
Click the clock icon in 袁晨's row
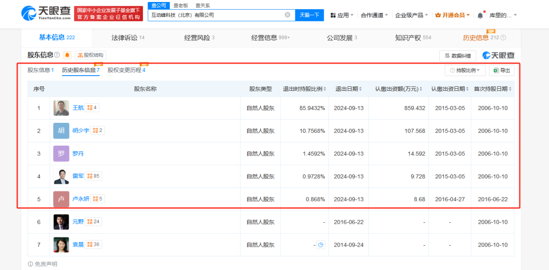[x=321, y=245]
